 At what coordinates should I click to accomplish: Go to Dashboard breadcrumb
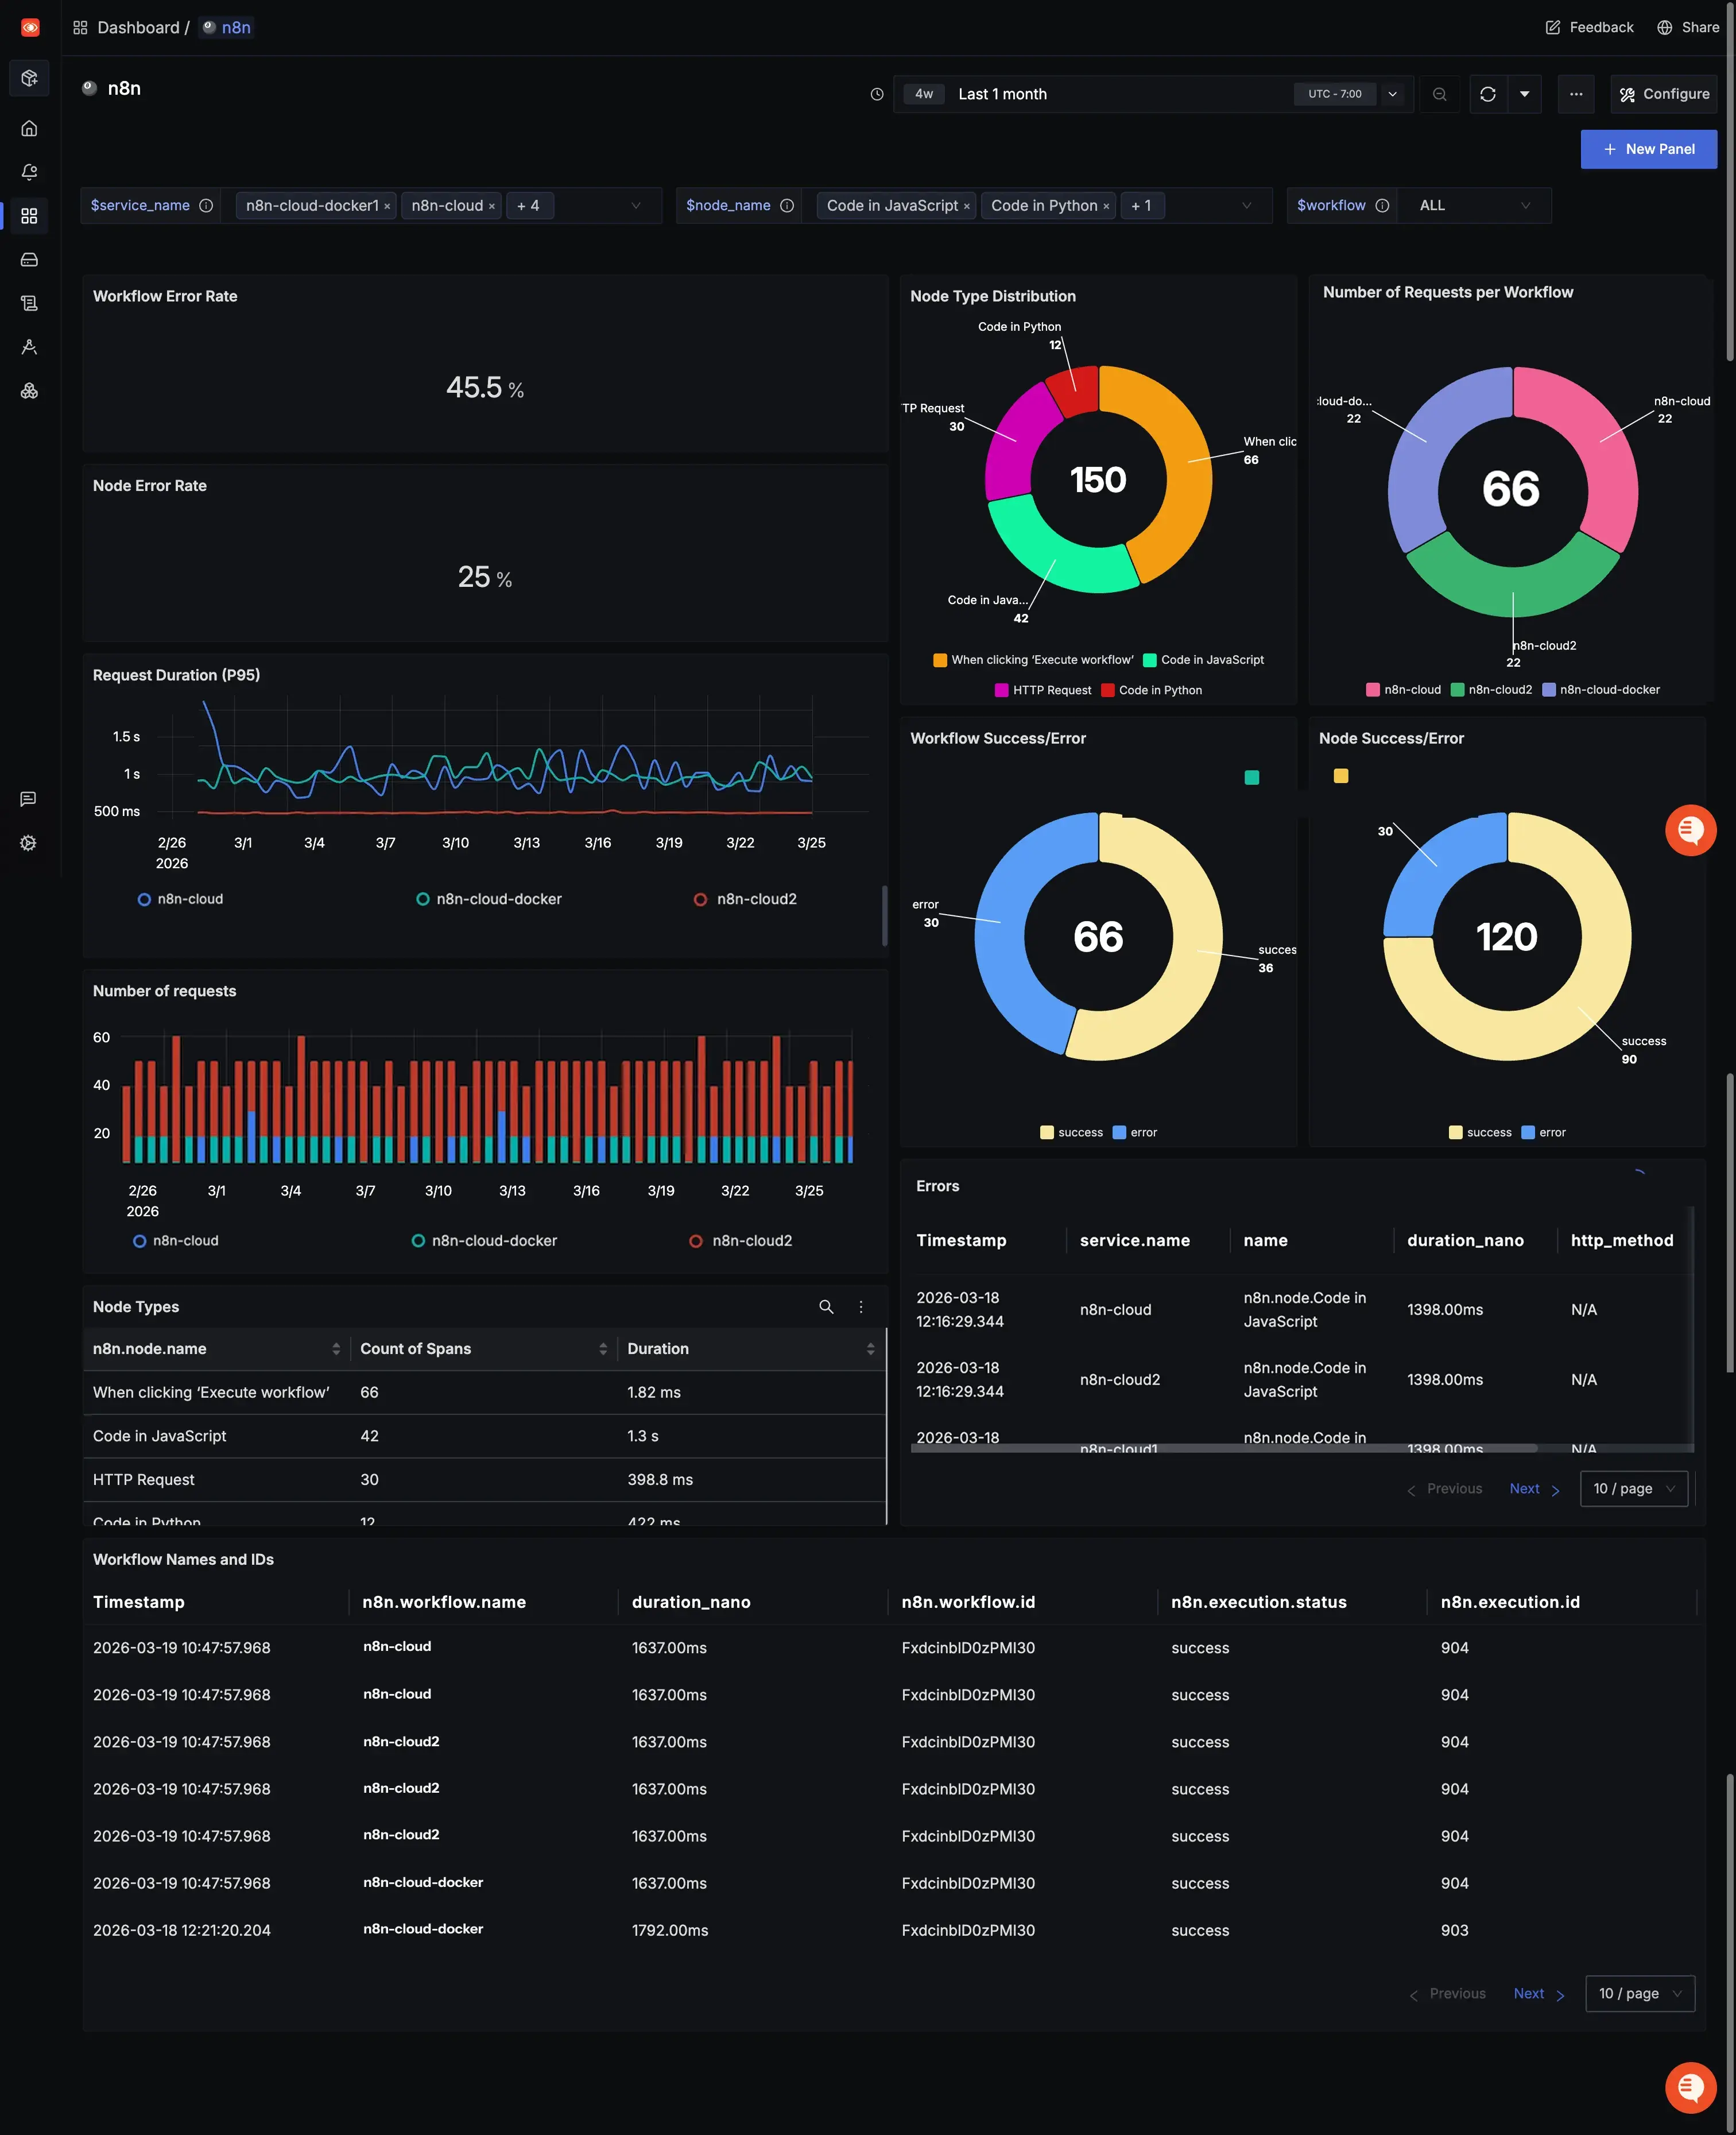click(x=137, y=28)
